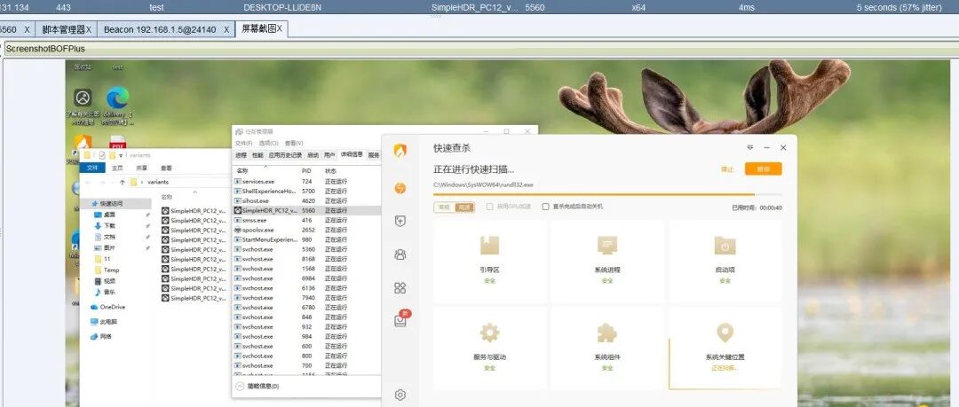Select the lightning virus-scan icon in the antivirus sidebar
This screenshot has height=407, width=959.
400,188
